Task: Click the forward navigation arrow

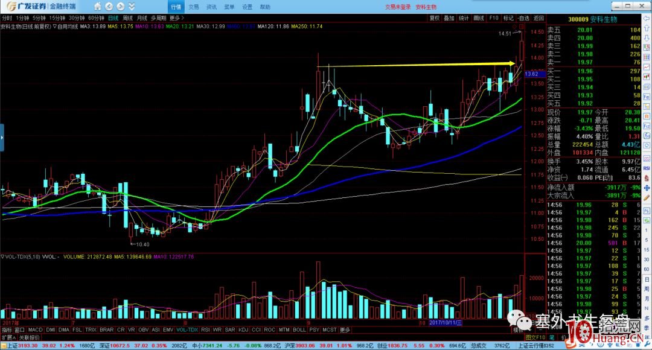Action: [121, 6]
